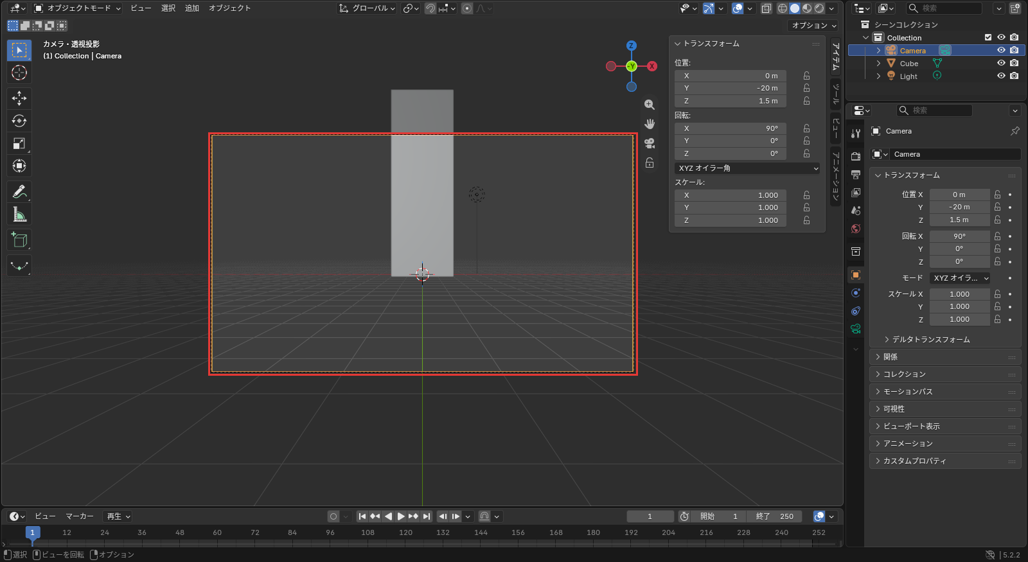This screenshot has height=562, width=1028.
Task: Switch to the ツール sidebar tab
Action: click(x=836, y=94)
